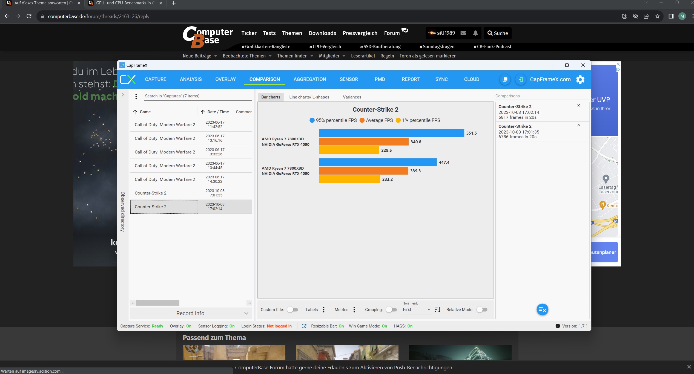Image resolution: width=694 pixels, height=374 pixels.
Task: Click the login icon beside CapFrameX.com
Action: tap(520, 79)
